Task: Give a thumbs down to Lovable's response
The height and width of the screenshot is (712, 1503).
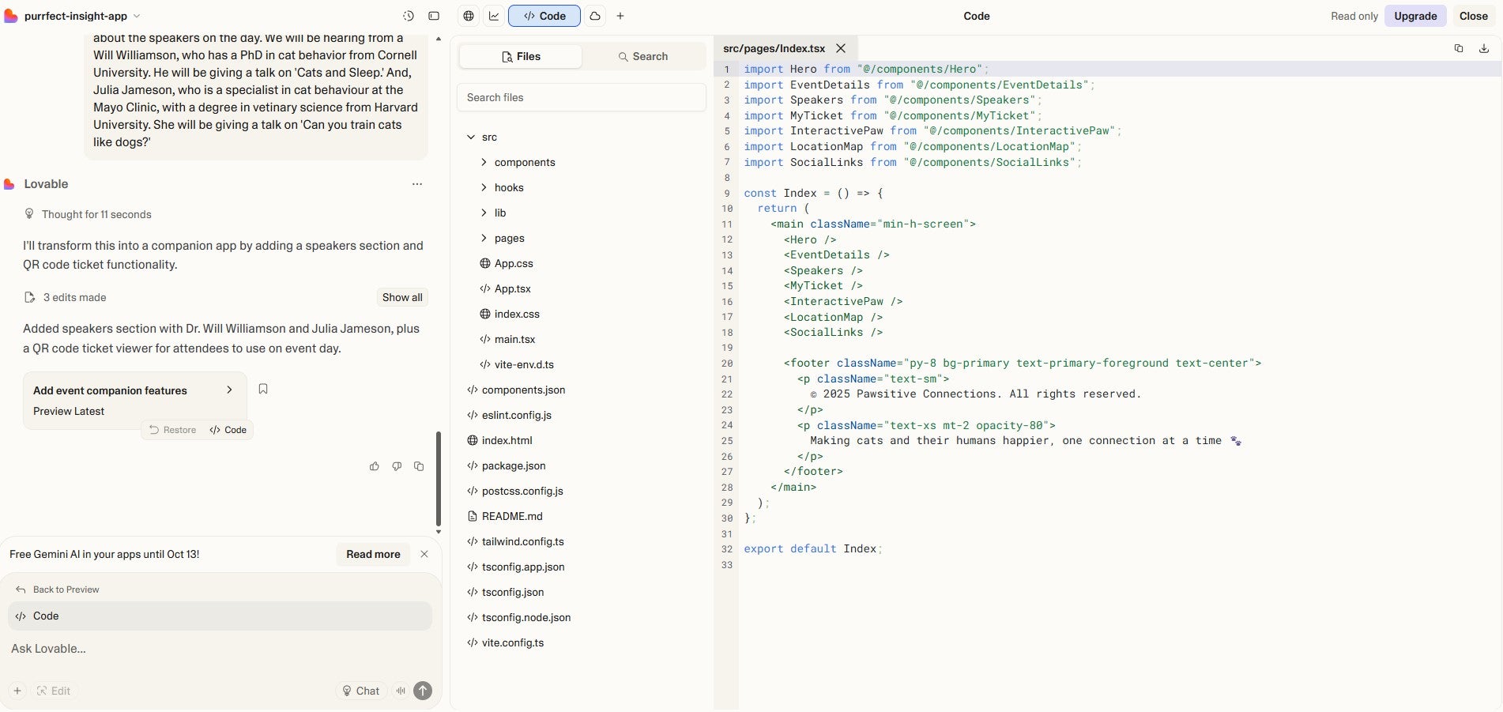Action: click(397, 467)
